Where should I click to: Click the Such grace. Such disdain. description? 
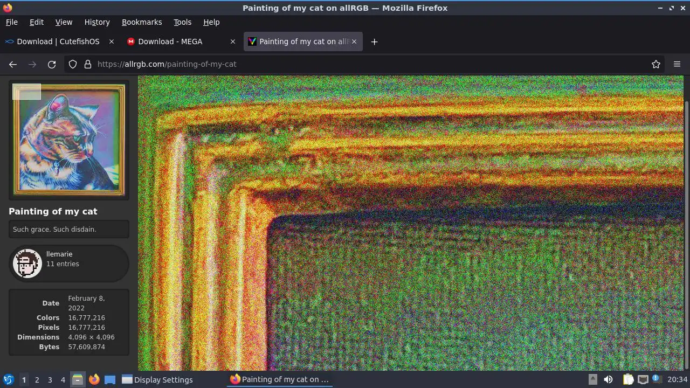54,229
